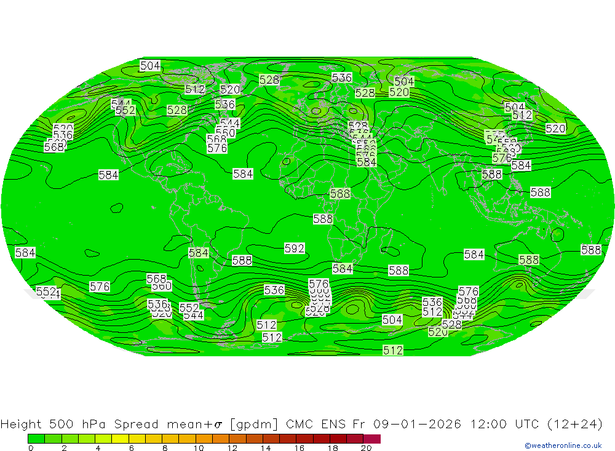Screen dimensions: 615x451
Task: Click the yellow-green swatch near legend value 4
Action: [103, 439]
